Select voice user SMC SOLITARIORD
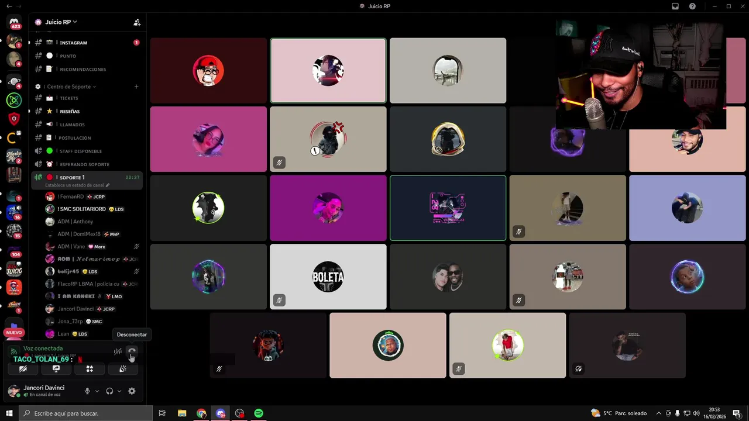Image resolution: width=749 pixels, height=421 pixels. coord(92,209)
